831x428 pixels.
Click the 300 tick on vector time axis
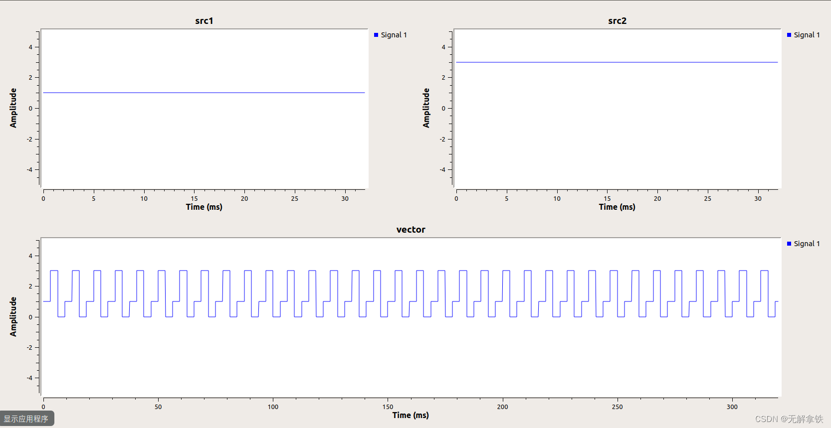(732, 407)
